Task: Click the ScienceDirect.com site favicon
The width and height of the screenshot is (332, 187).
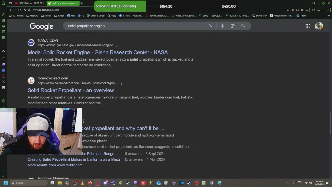Action: (x=31, y=81)
